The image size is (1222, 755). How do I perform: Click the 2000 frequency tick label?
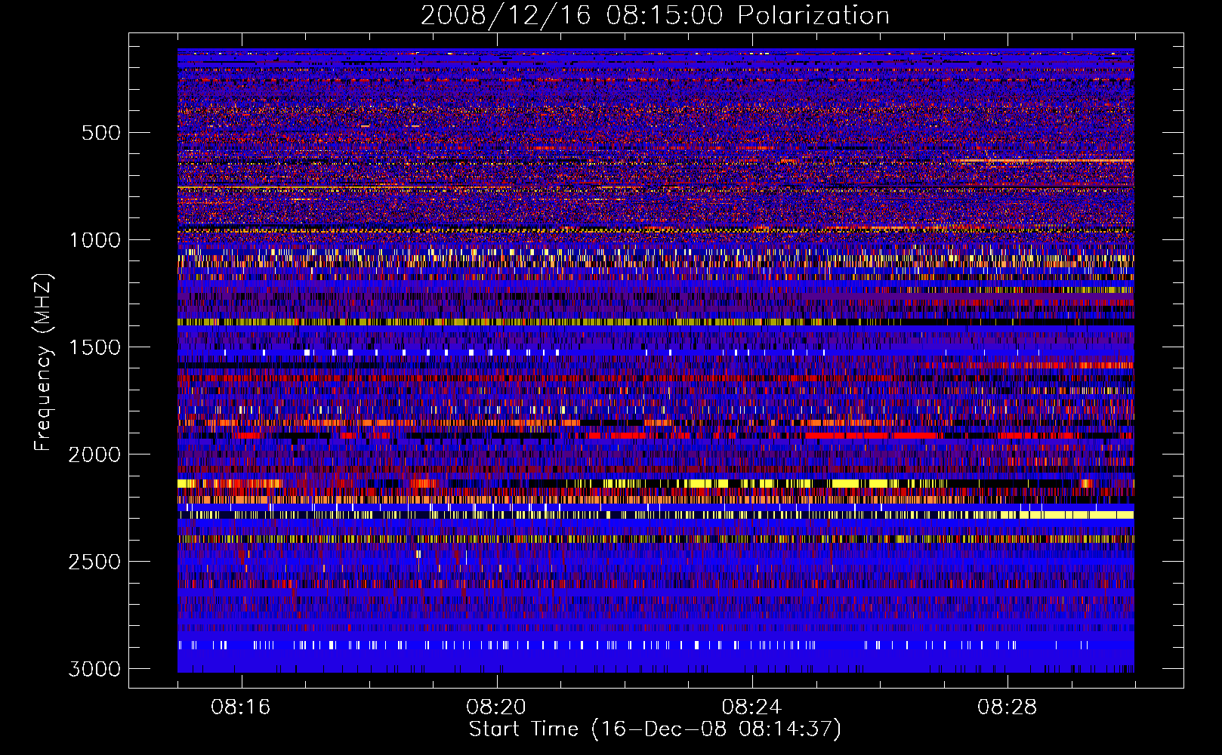click(x=94, y=455)
